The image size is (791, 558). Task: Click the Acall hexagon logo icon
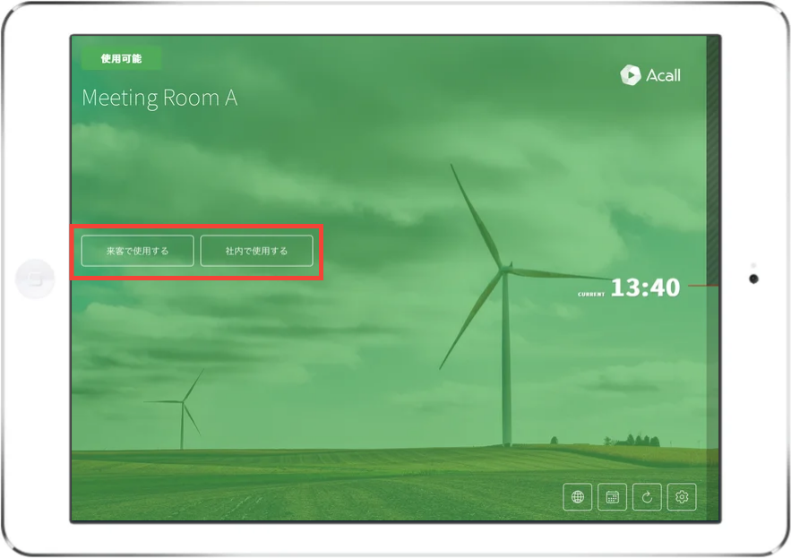click(630, 75)
